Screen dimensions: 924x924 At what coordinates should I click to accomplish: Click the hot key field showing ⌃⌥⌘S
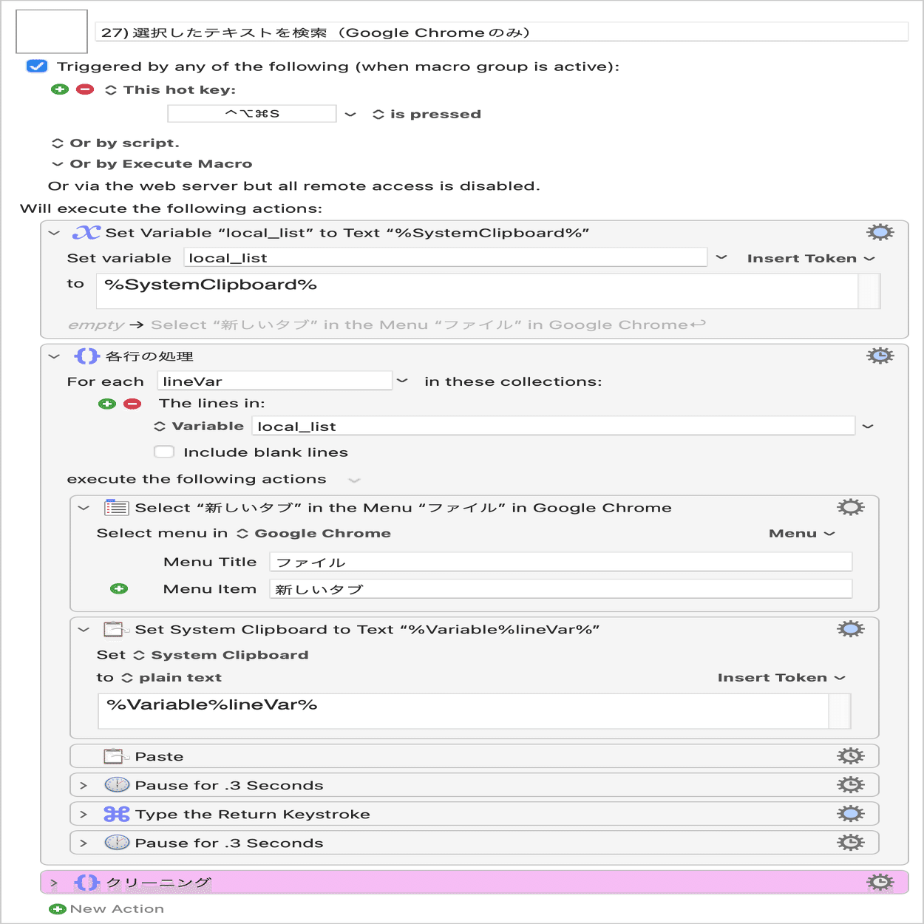(251, 113)
